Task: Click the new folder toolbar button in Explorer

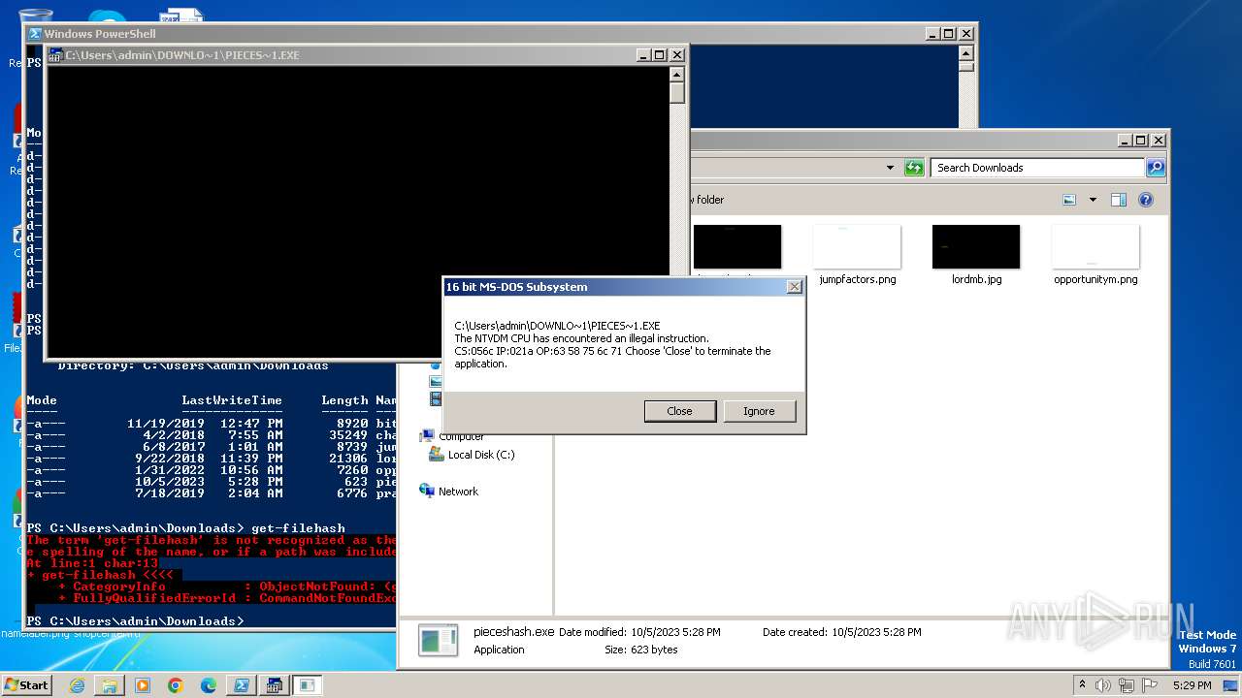Action: [706, 200]
